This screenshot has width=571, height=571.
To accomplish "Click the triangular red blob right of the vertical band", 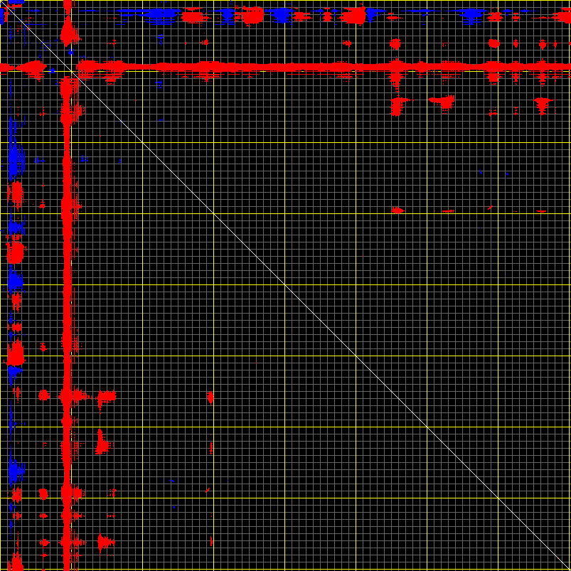I will coord(102,443).
